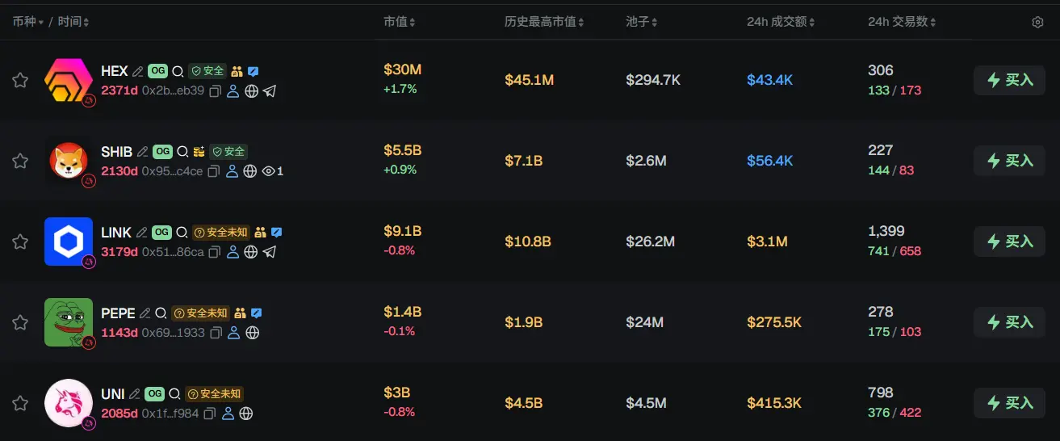Copy the UNI address 0x1f…f984
Screen dimensions: 1060x441
click(x=209, y=414)
